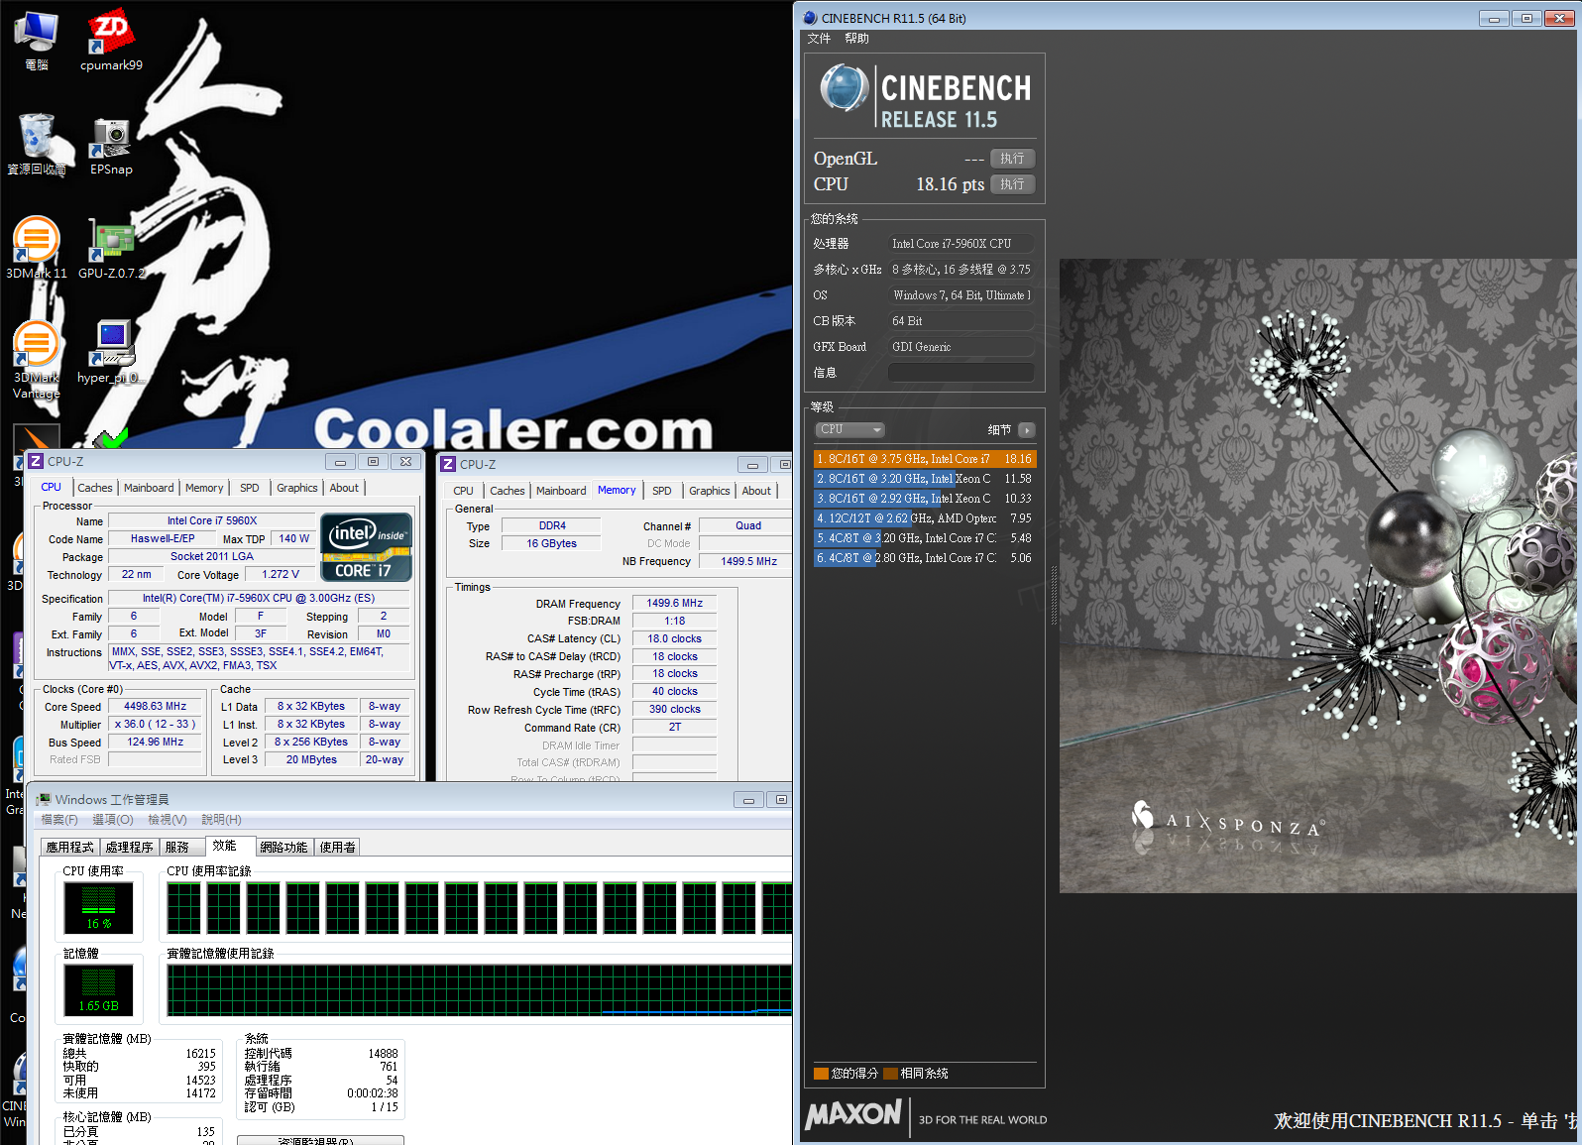
Task: Open the 選項(O) menu in Task Manager
Action: point(113,820)
